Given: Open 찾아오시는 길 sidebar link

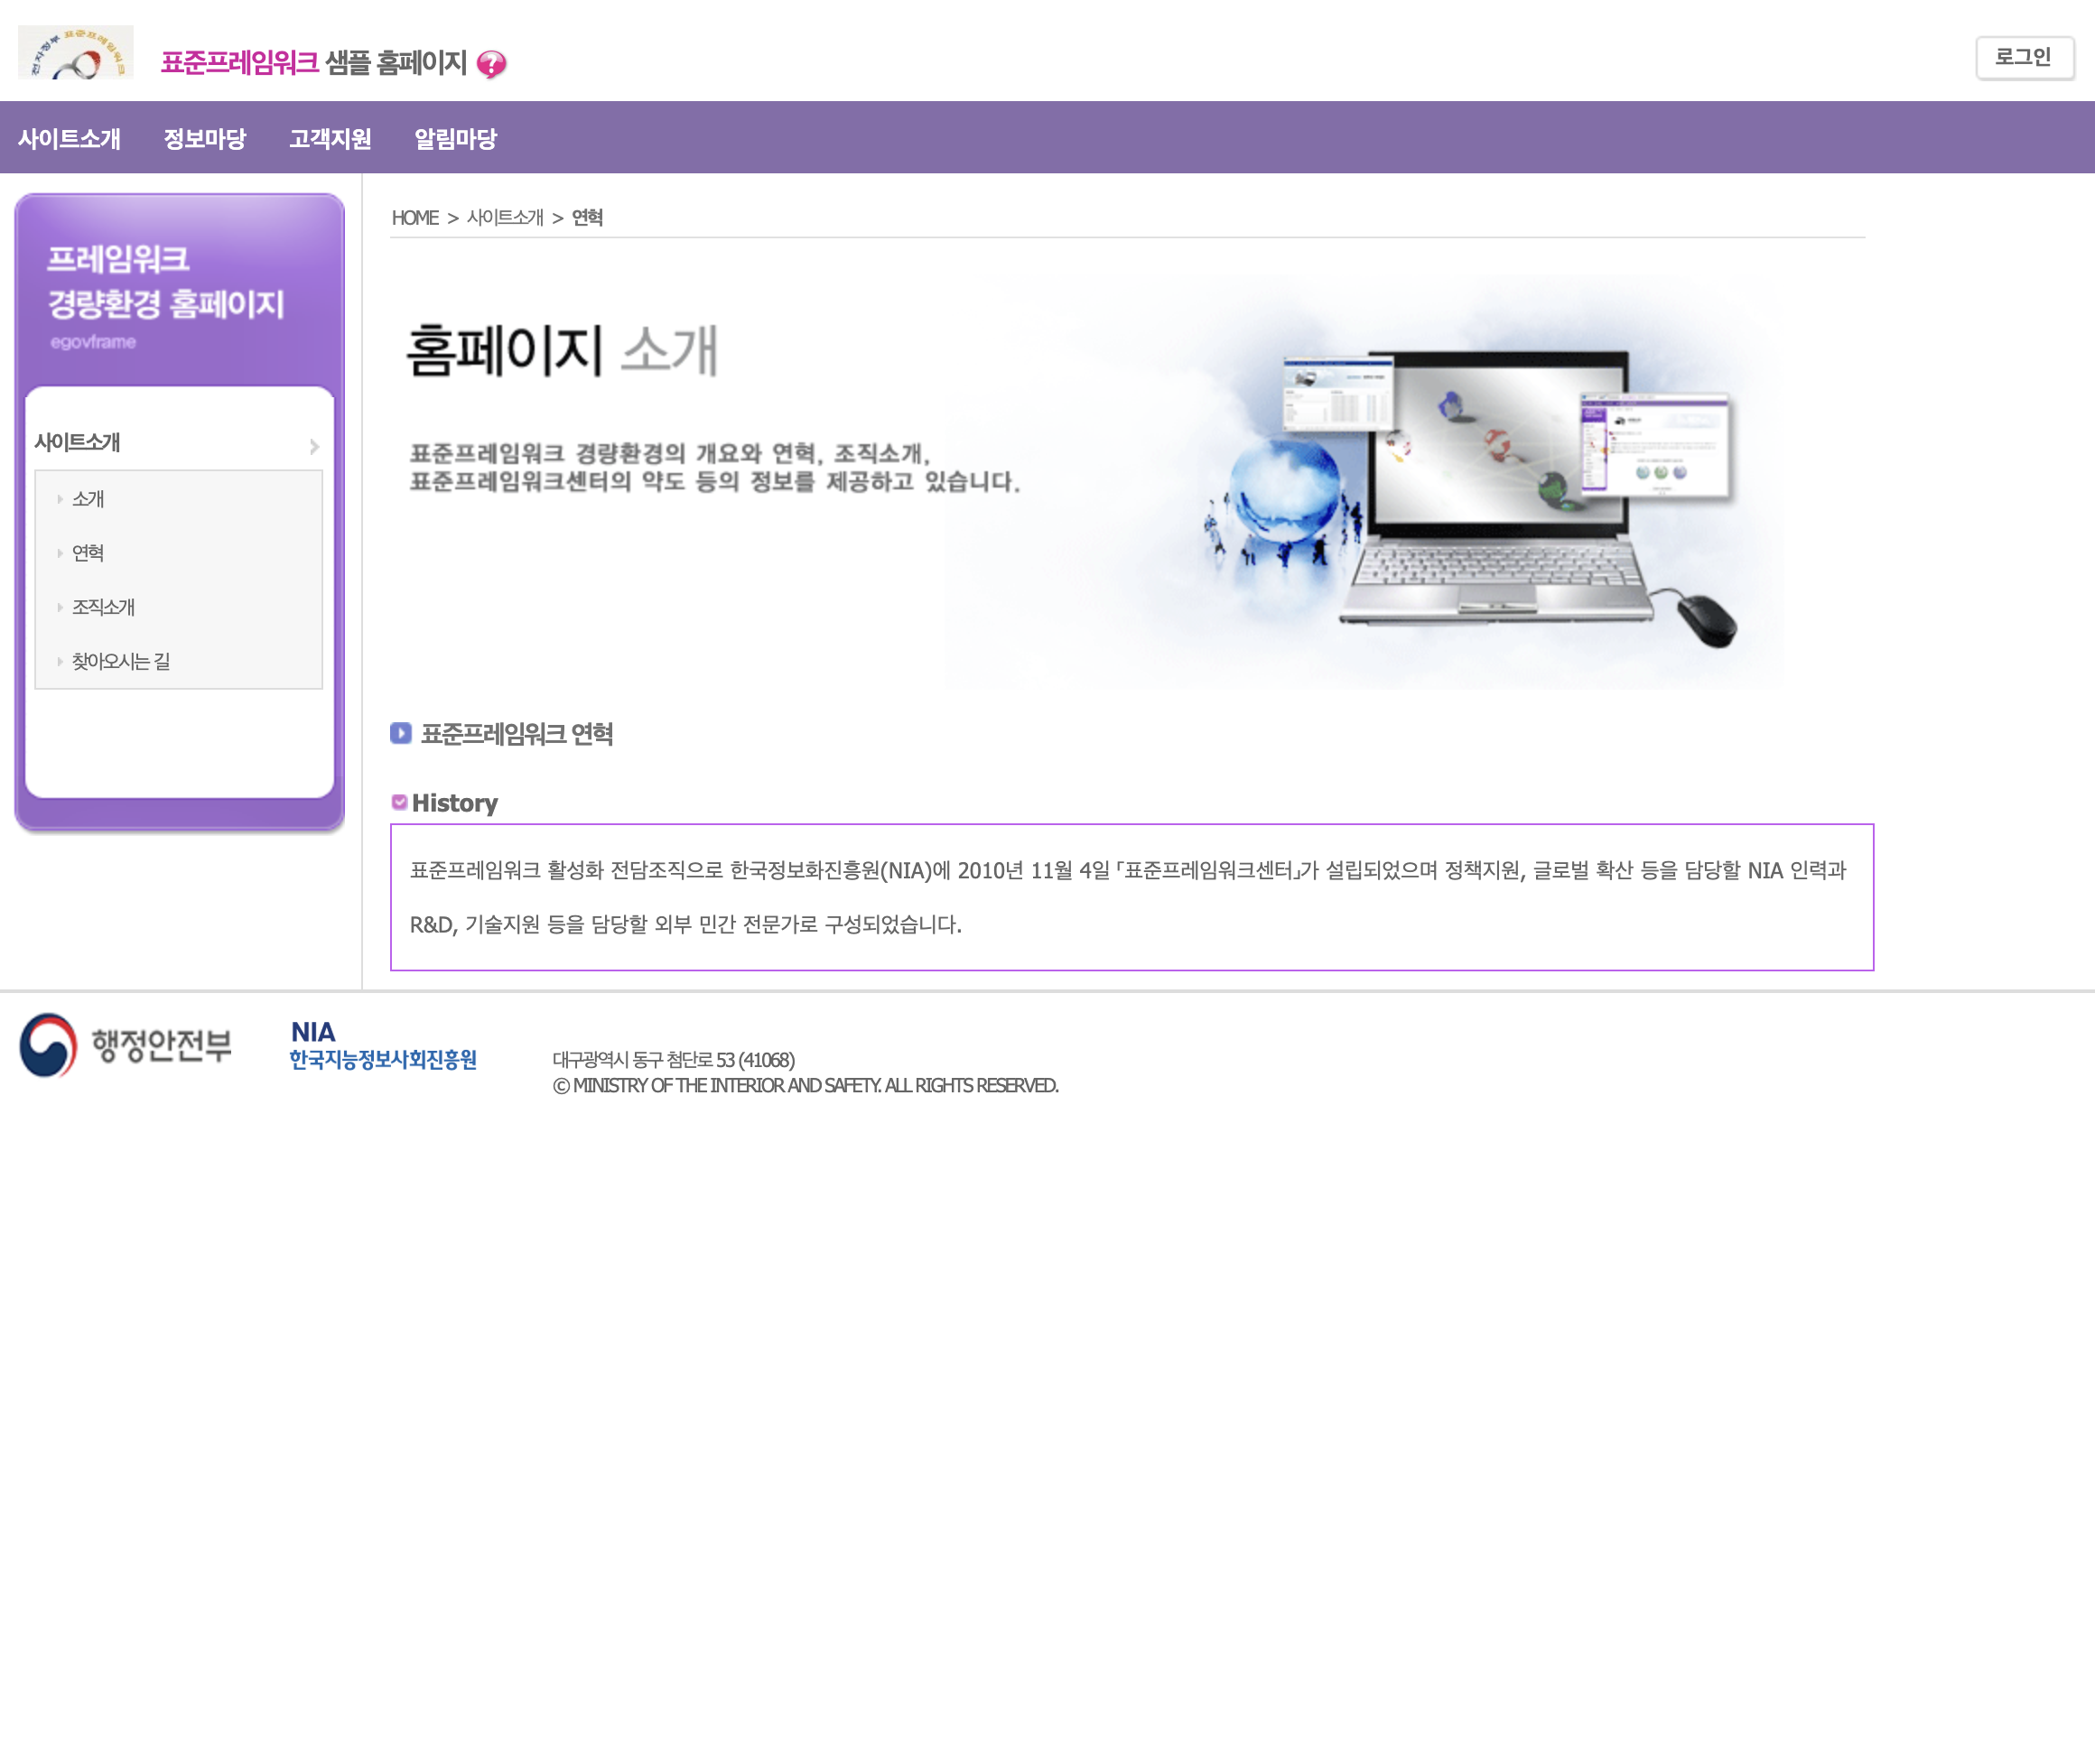Looking at the screenshot, I should pyautogui.click(x=120, y=661).
